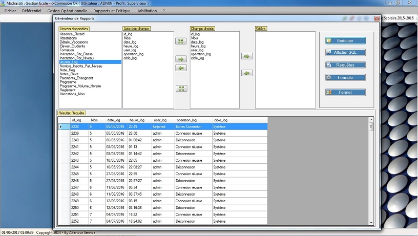Viewport: 418px width, 236px height.
Task: Run the report with Exécuter
Action: 345,40
